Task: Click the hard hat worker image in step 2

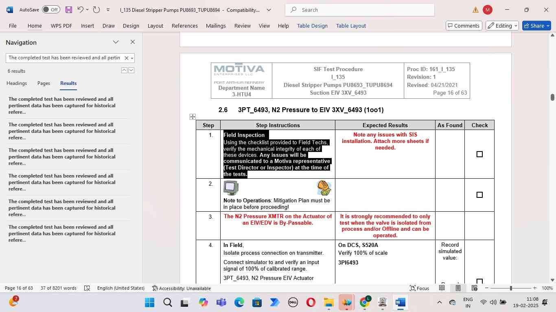Action: 324,188
